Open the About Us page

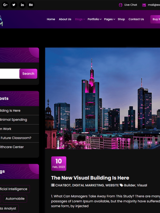(x=65, y=19)
